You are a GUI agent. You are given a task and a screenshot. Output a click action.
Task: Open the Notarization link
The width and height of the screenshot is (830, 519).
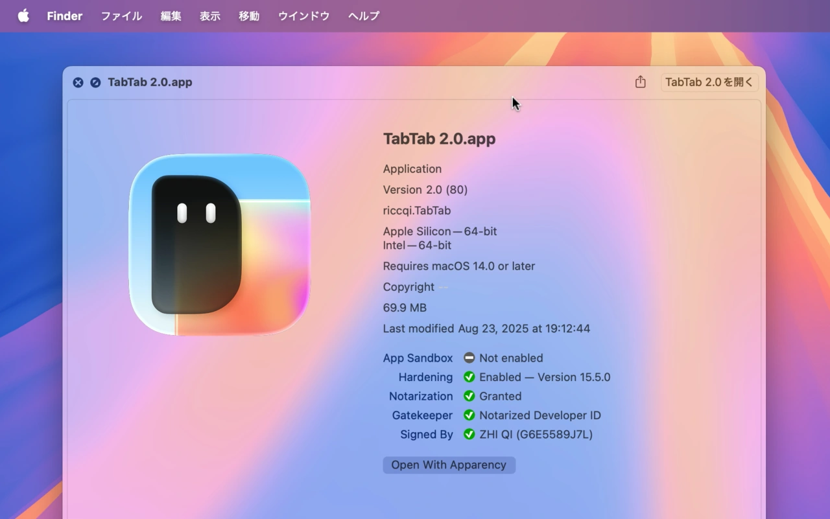point(421,396)
